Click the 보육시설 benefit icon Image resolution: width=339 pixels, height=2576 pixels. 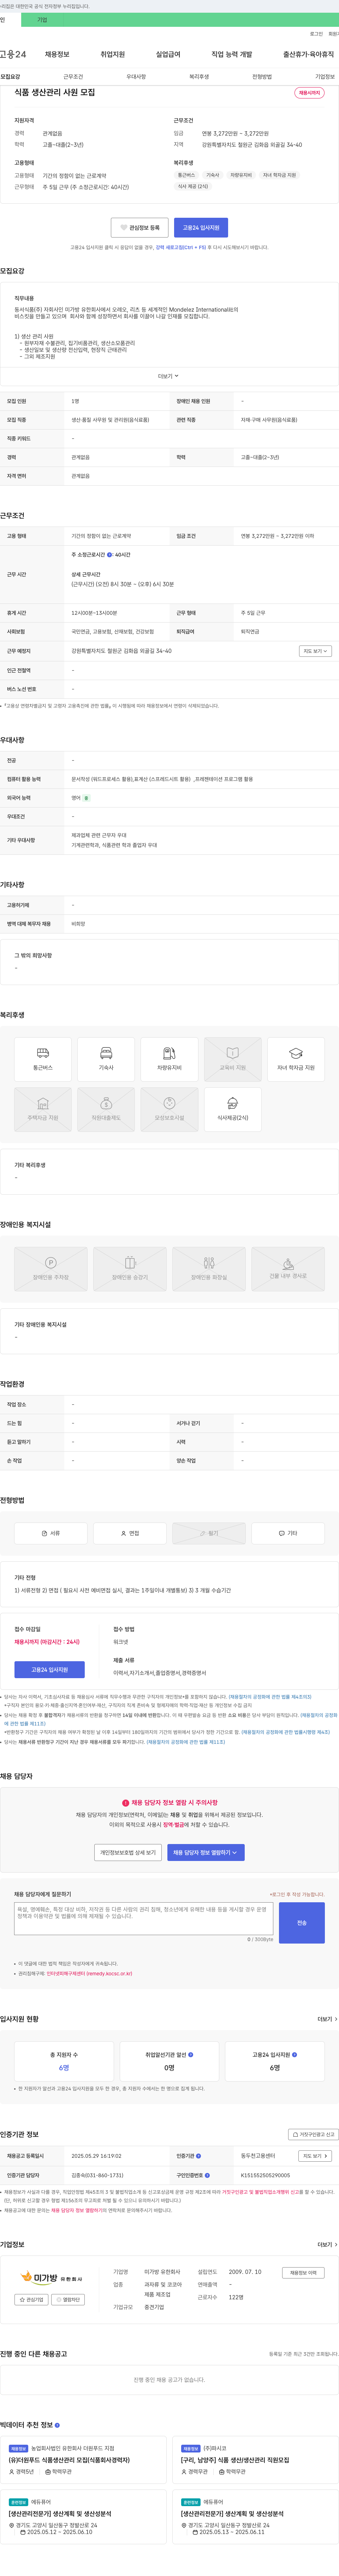coord(169,1109)
